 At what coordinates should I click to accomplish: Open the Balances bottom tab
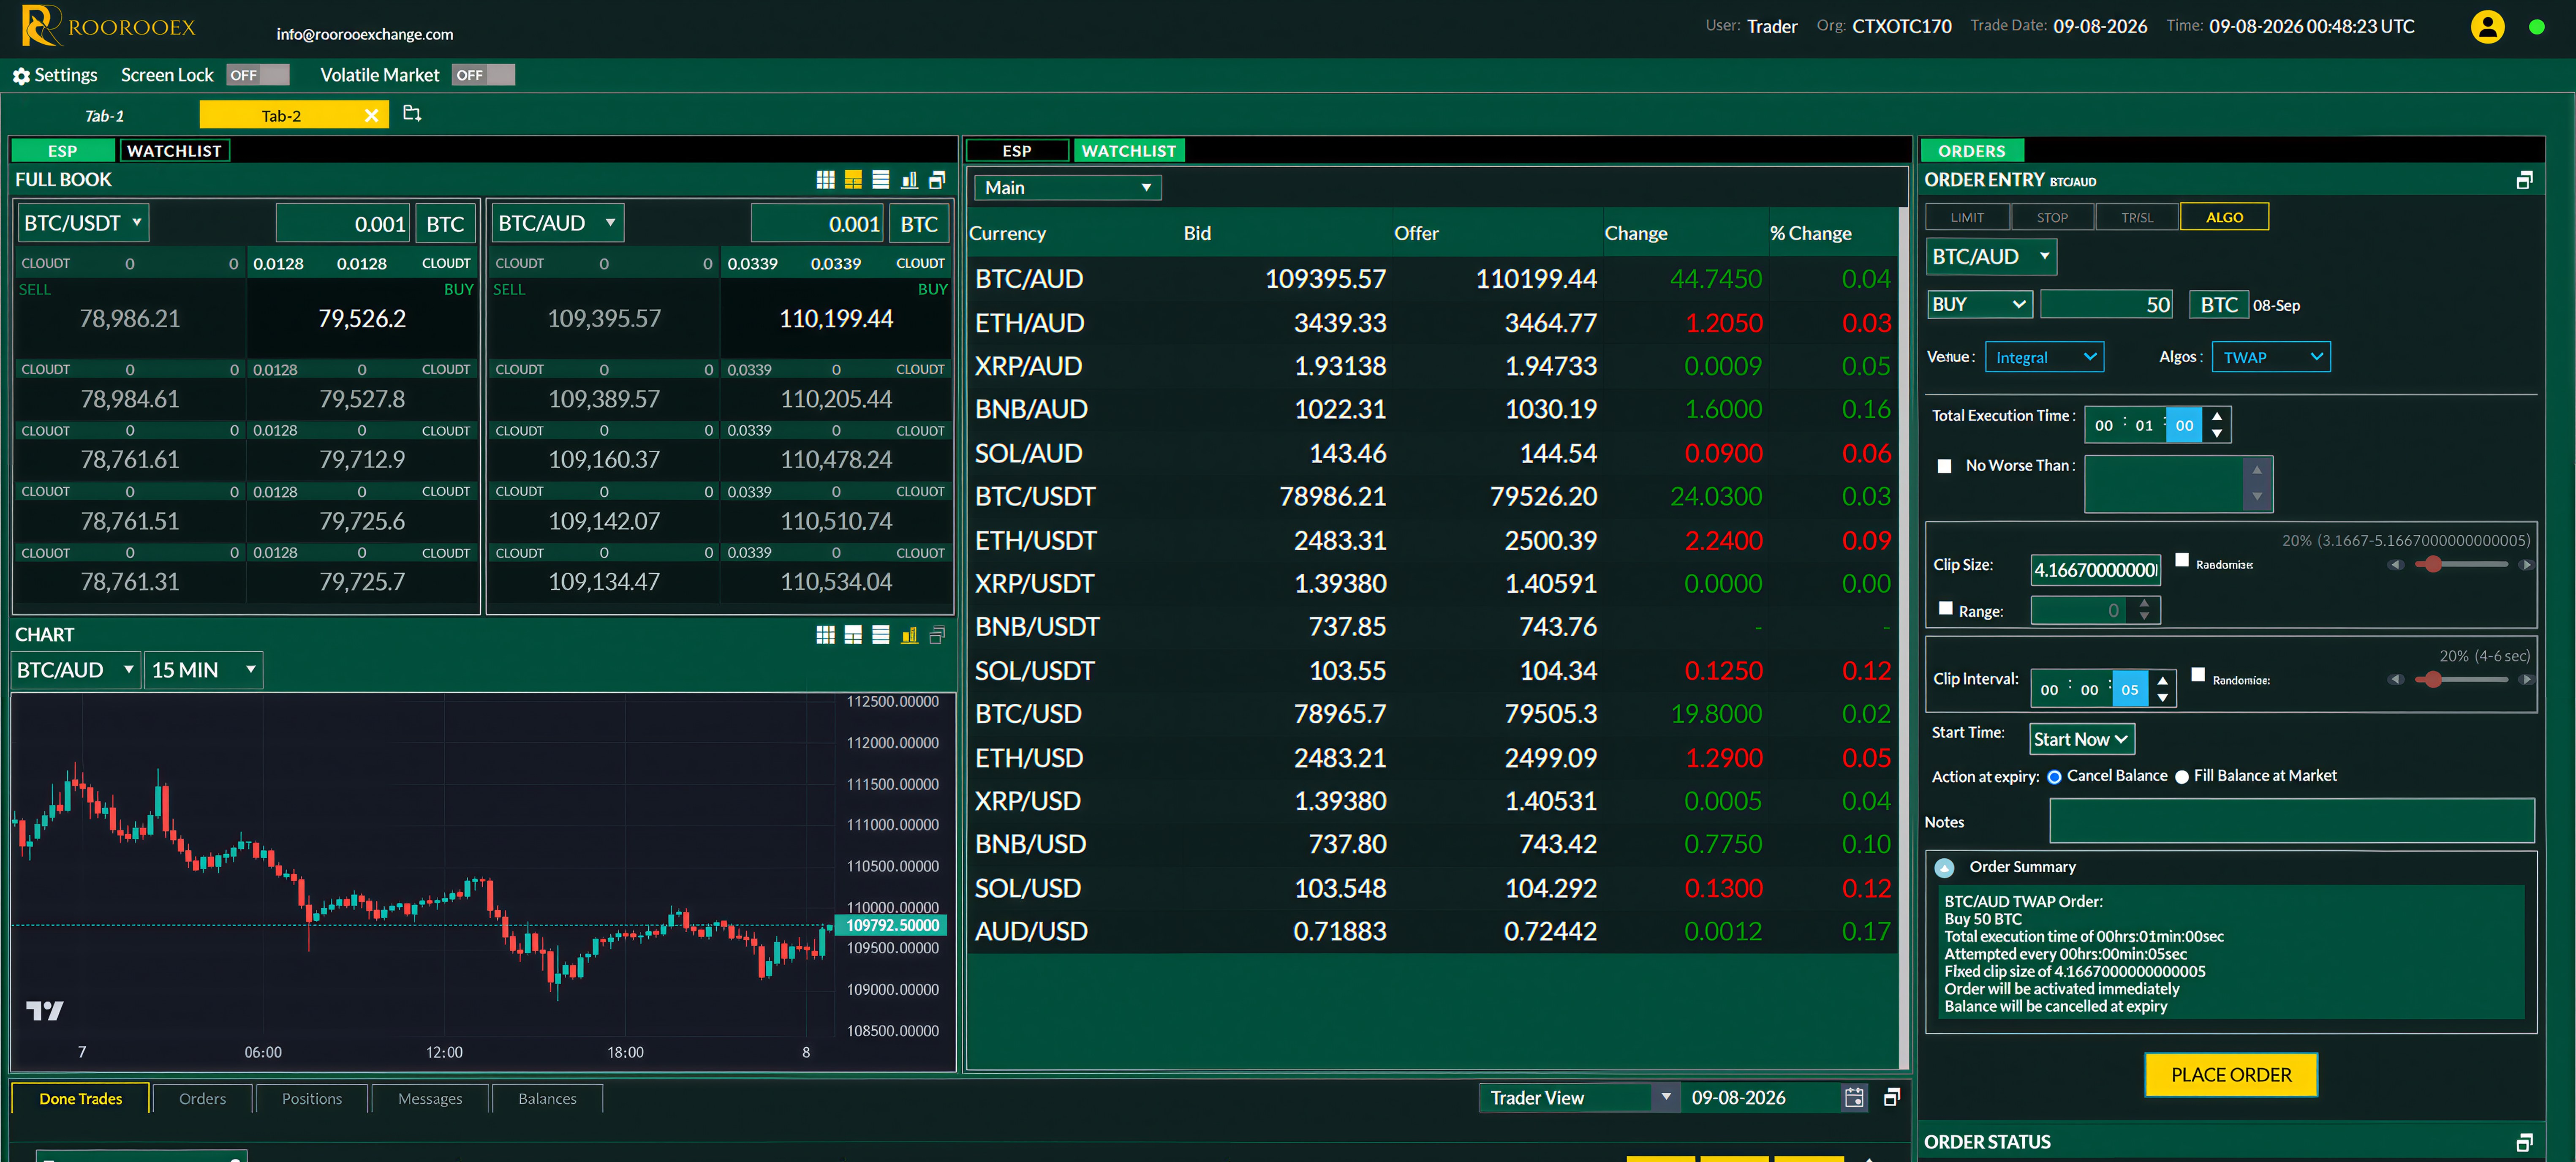tap(547, 1099)
